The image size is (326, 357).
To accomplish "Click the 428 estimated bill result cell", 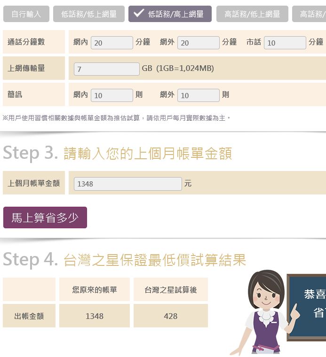I will [x=170, y=316].
